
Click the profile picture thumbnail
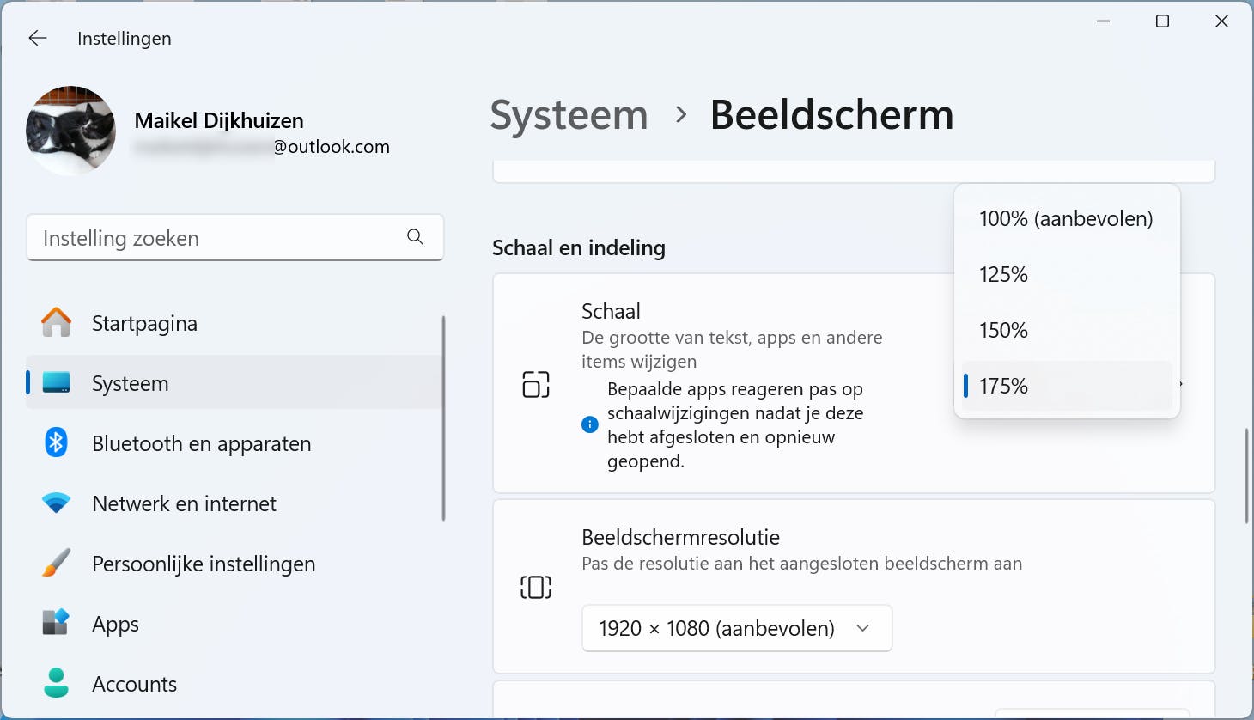click(71, 131)
